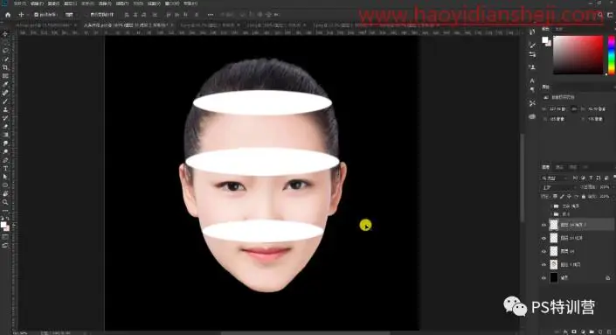The image size is (616, 335).
Task: Click foreground color swatch in toolbox
Action: pyautogui.click(x=3, y=225)
